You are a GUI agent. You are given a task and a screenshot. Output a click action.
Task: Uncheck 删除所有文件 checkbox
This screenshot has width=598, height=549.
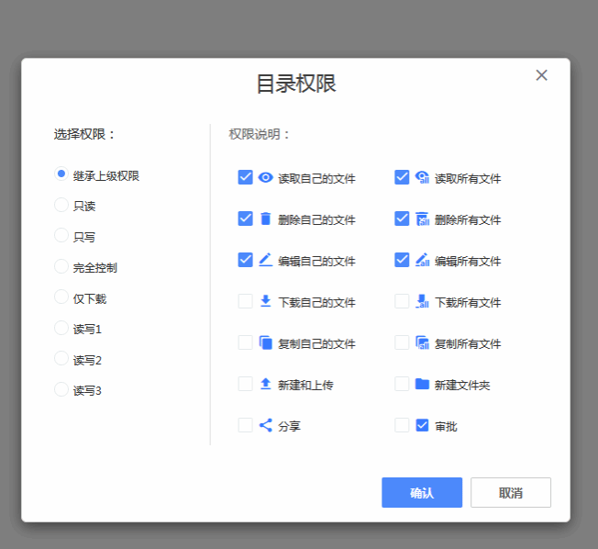point(402,218)
